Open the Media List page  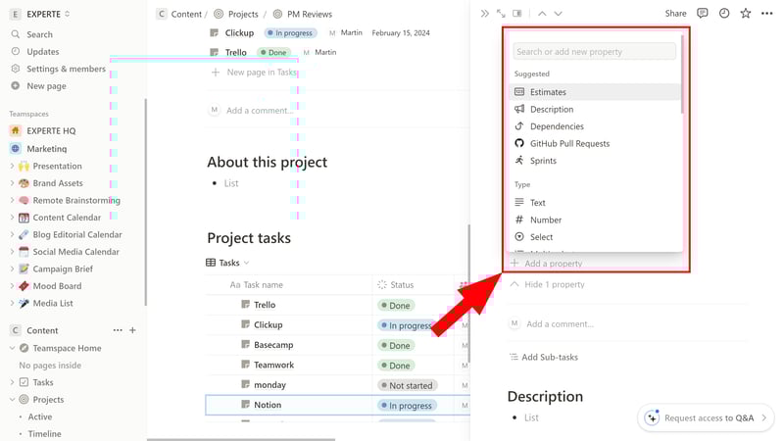click(53, 303)
